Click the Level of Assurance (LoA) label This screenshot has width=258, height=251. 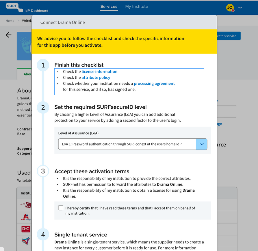point(78,133)
